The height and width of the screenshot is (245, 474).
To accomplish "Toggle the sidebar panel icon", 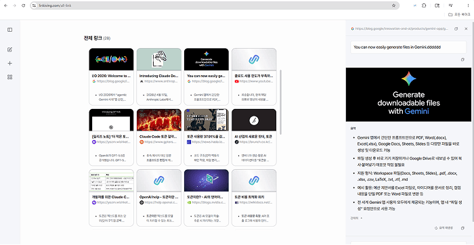I will pos(9,30).
